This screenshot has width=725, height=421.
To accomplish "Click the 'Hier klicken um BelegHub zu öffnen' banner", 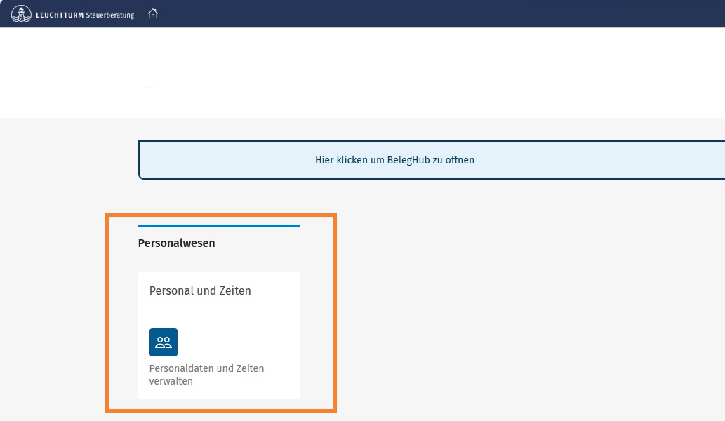I will click(x=432, y=160).
